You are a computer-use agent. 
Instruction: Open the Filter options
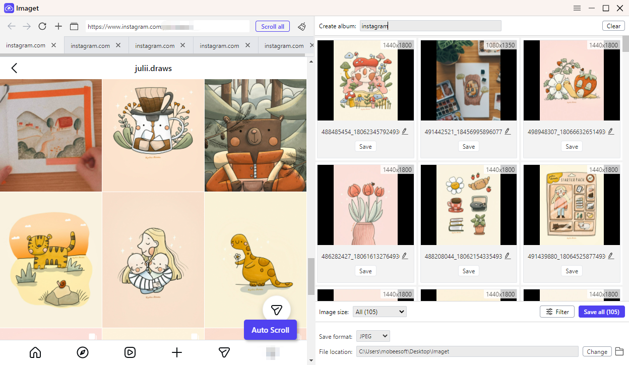coord(557,312)
